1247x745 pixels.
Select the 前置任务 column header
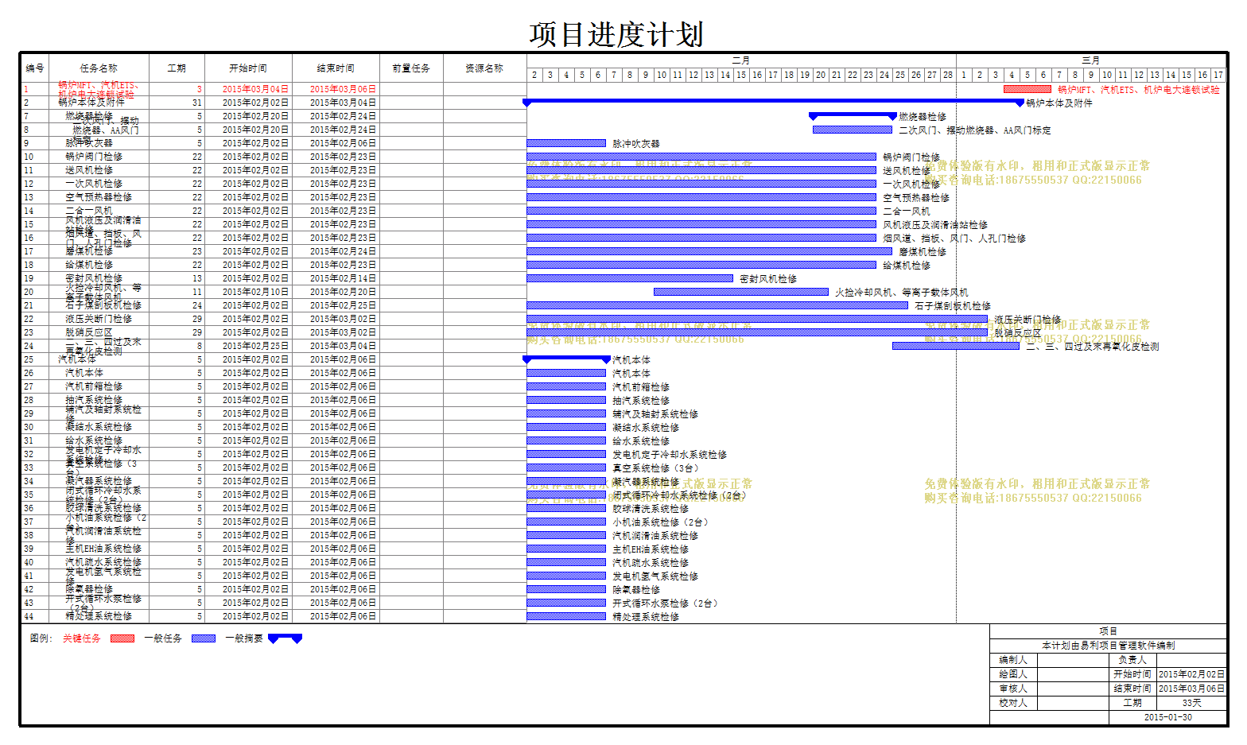tap(411, 68)
